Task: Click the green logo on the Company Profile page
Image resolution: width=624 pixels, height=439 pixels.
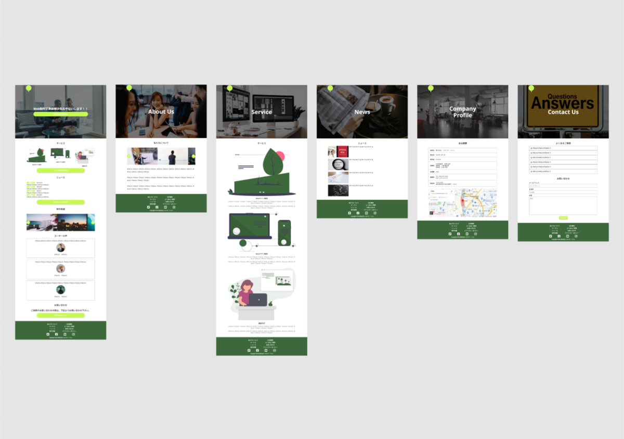Action: [431, 88]
